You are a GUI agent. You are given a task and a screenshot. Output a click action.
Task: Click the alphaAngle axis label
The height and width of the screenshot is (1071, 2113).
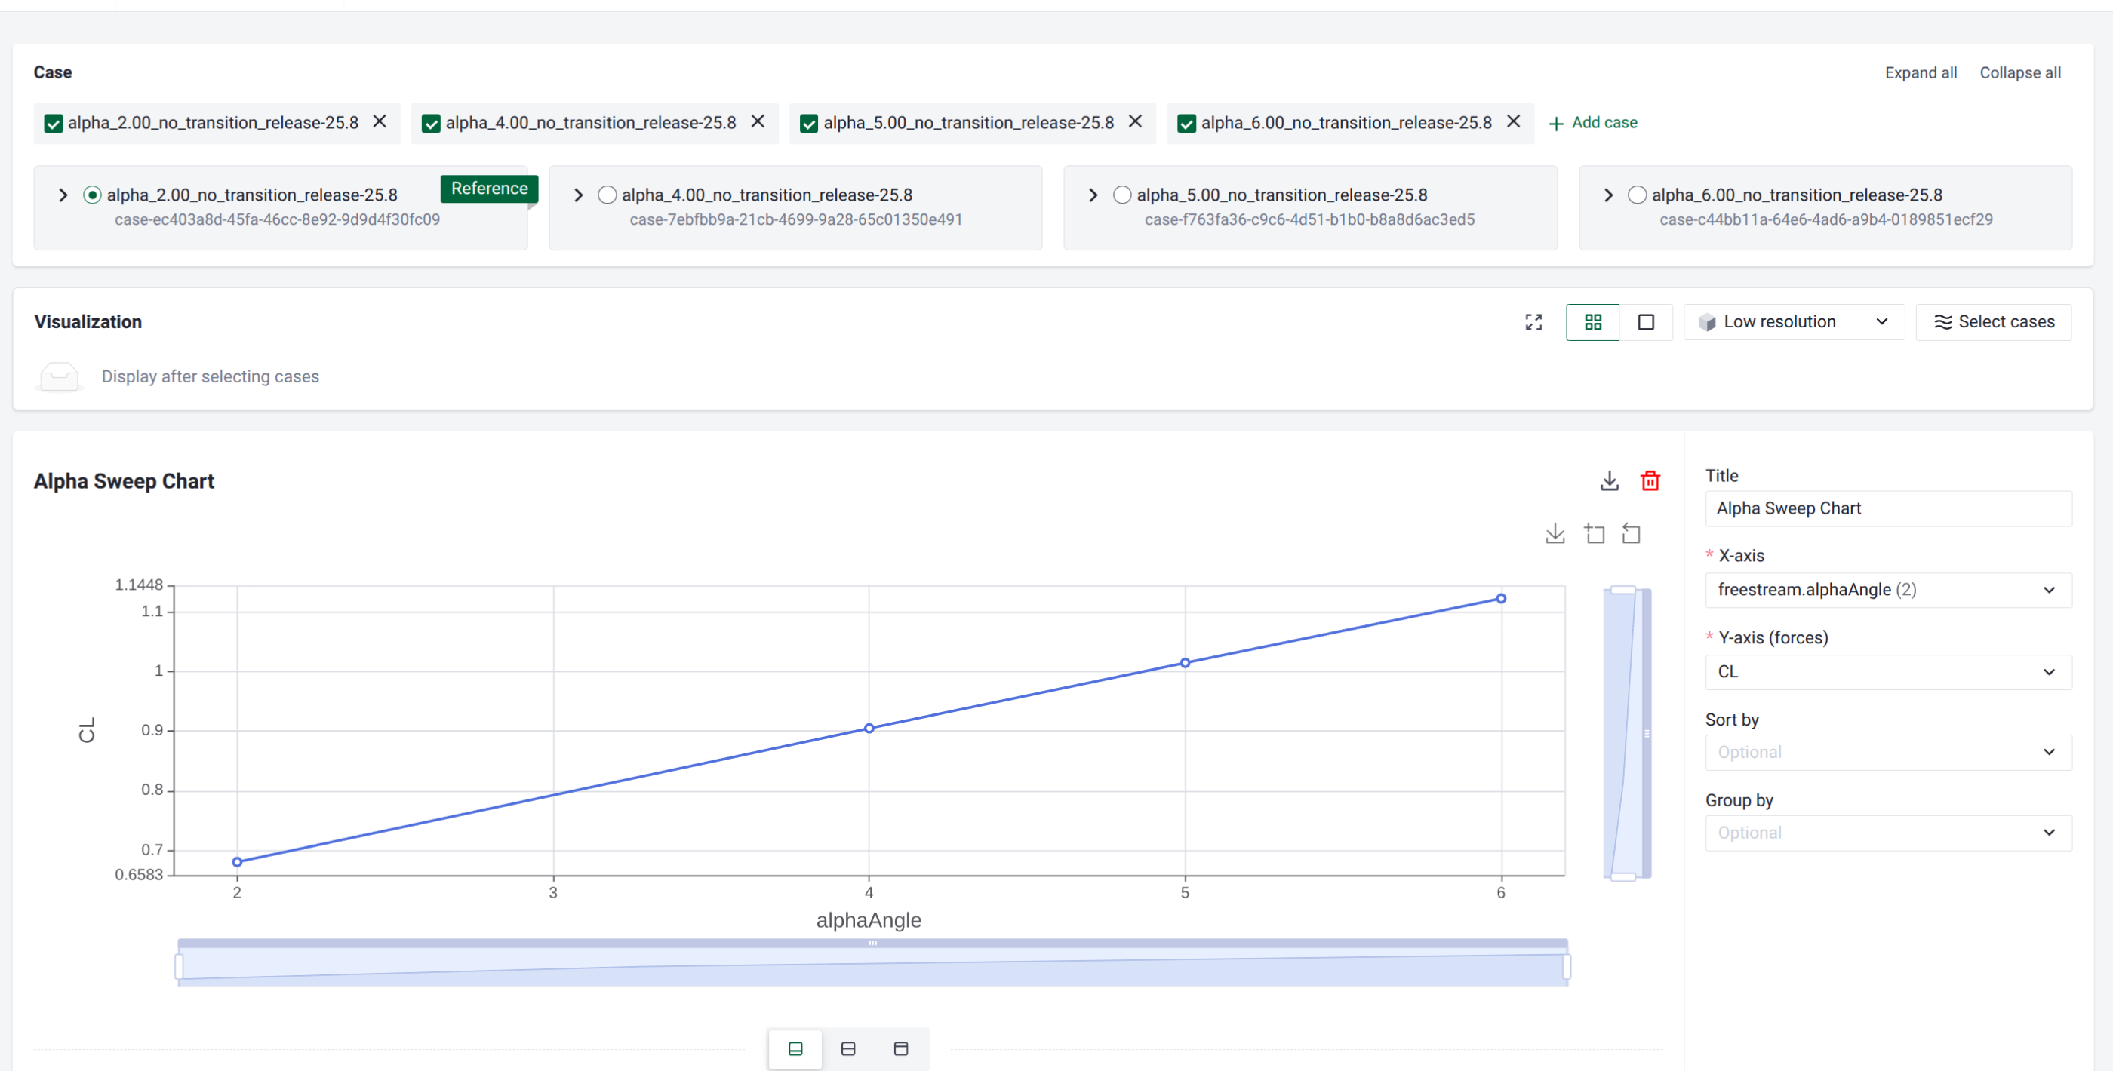[869, 921]
